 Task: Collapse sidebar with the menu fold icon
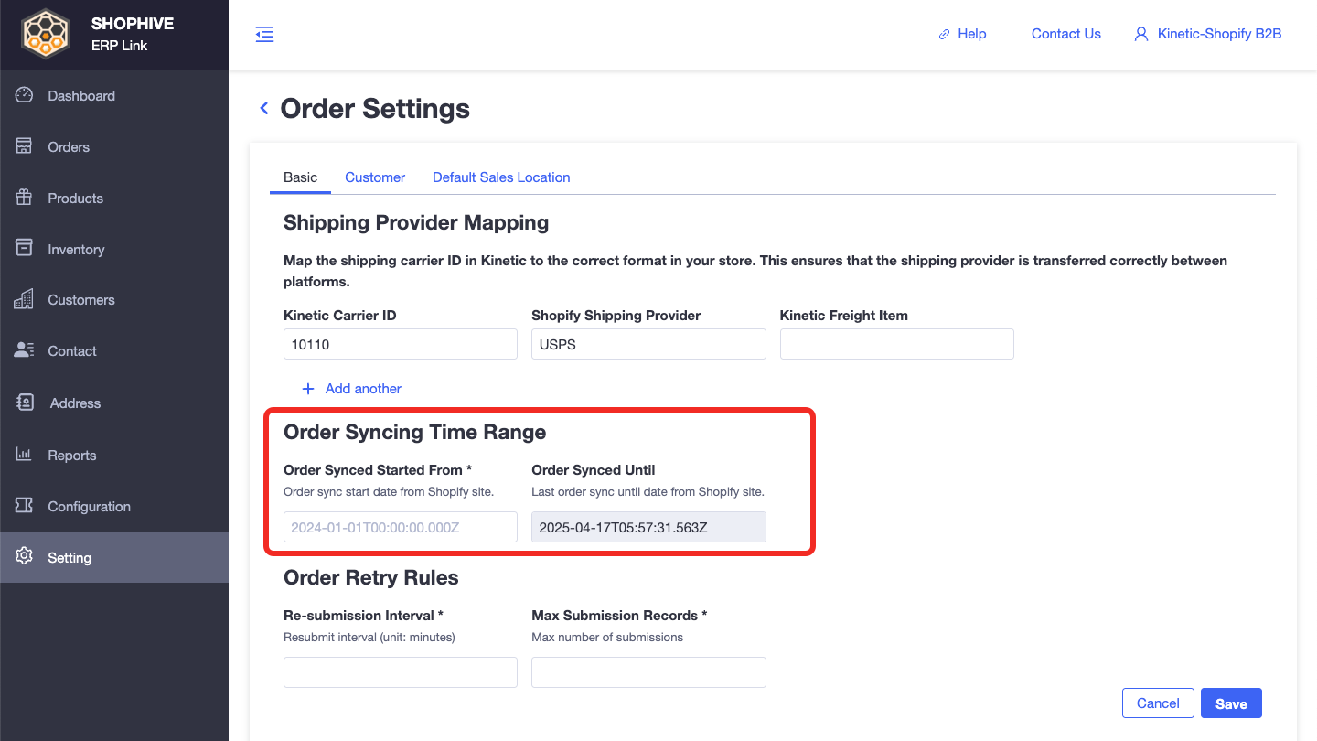click(x=264, y=35)
